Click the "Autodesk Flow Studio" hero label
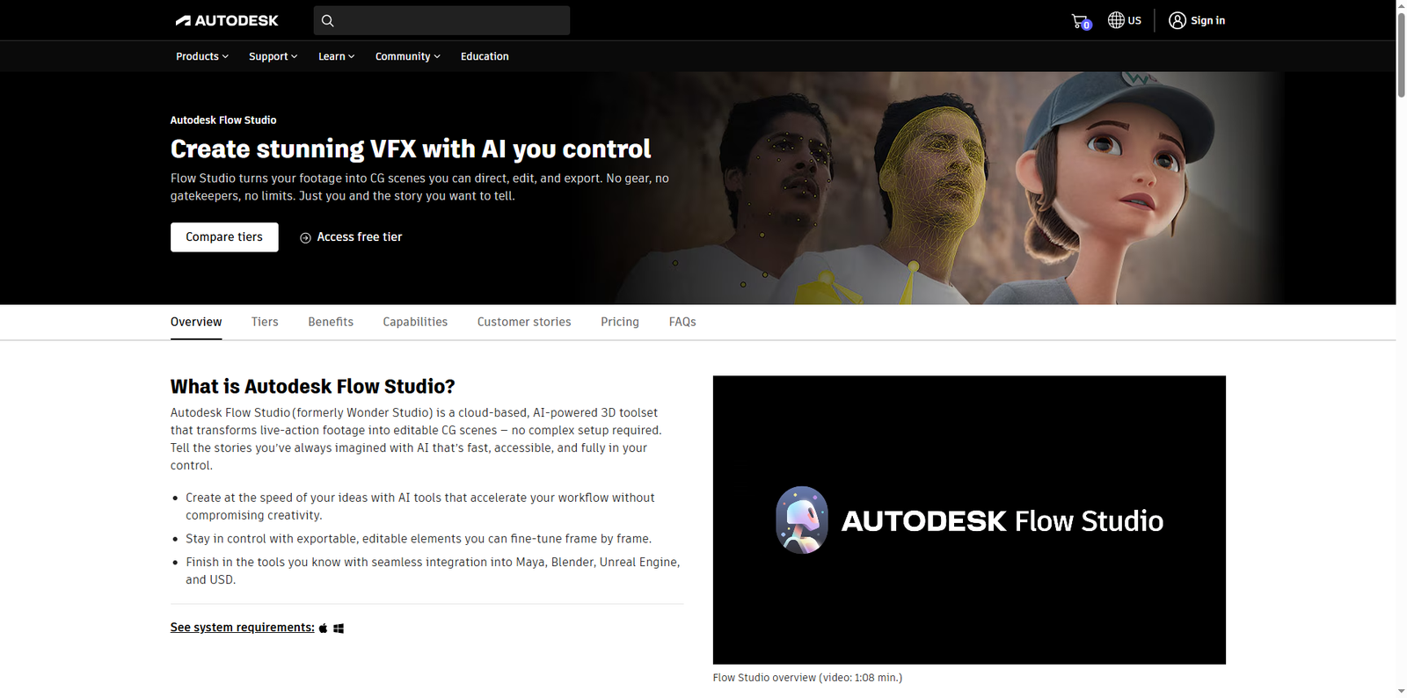 223,120
